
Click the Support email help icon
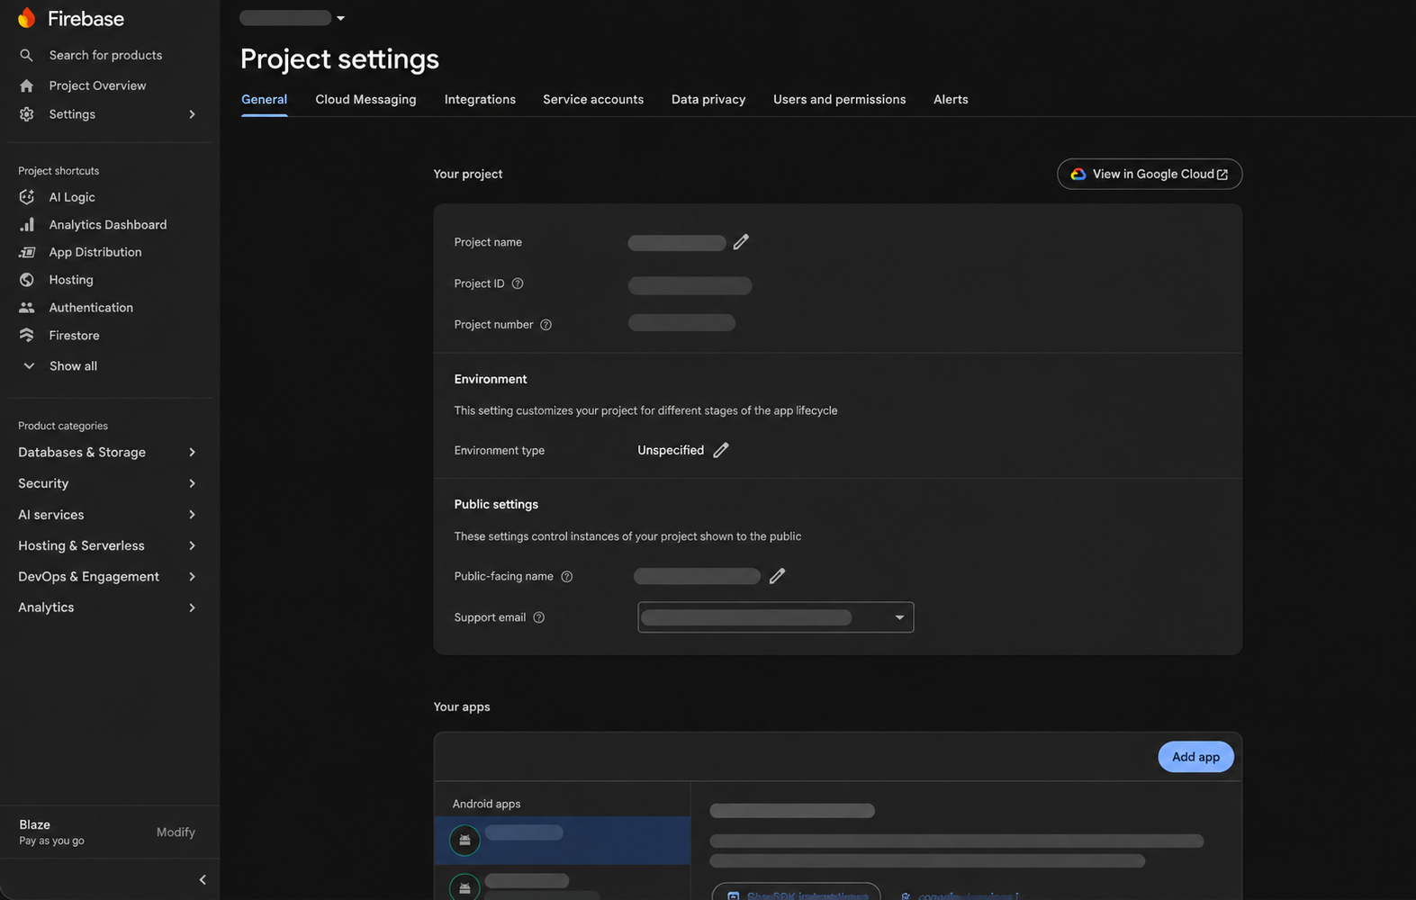click(539, 617)
